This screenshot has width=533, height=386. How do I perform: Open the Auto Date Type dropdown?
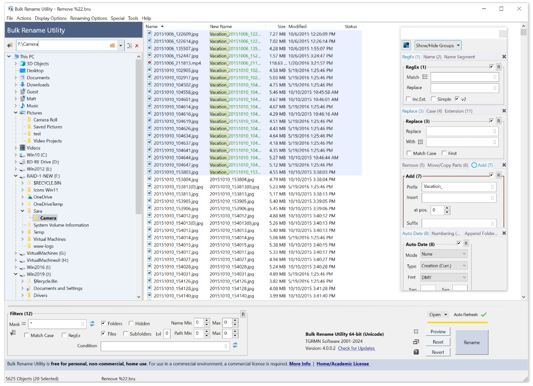pyautogui.click(x=443, y=266)
